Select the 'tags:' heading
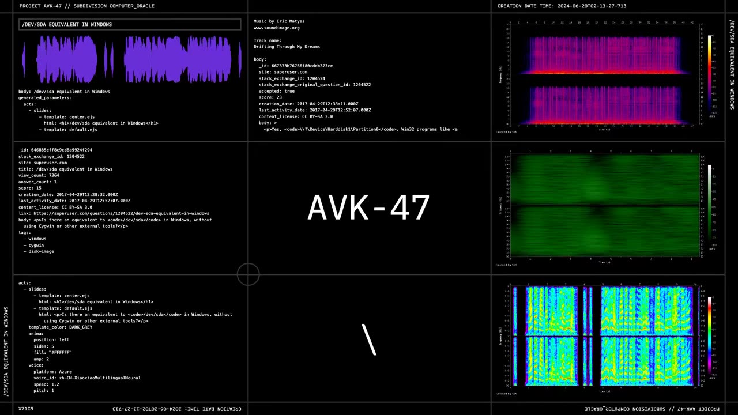 click(x=25, y=232)
